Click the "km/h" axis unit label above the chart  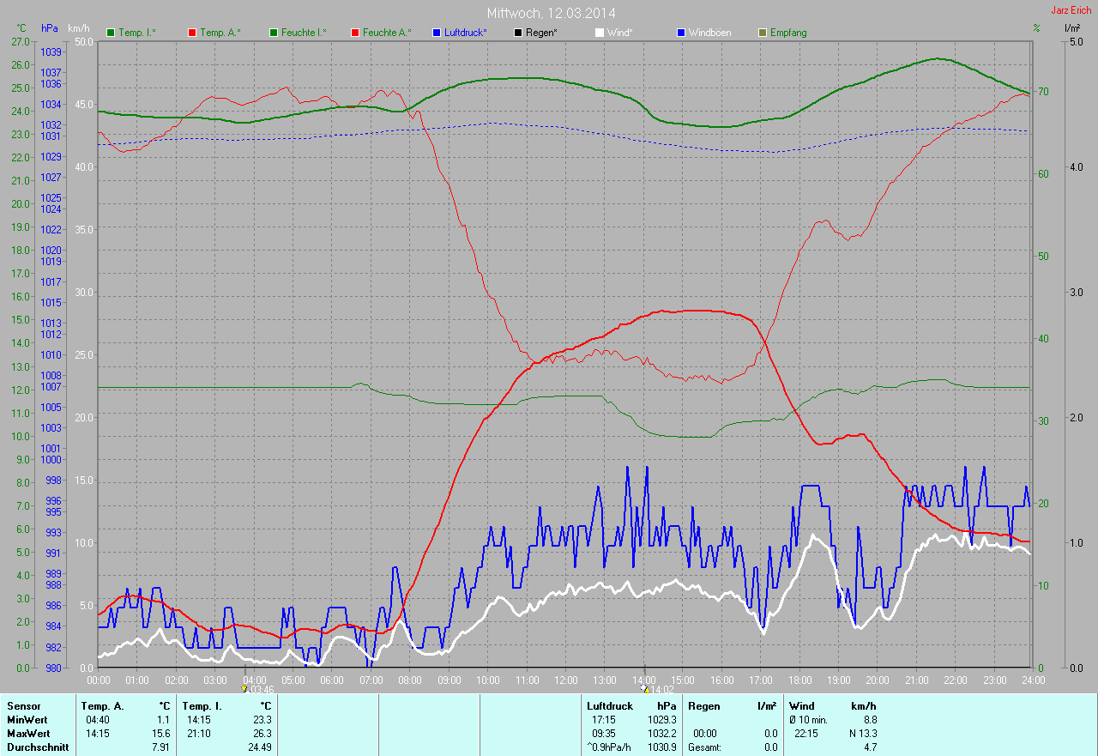click(79, 27)
